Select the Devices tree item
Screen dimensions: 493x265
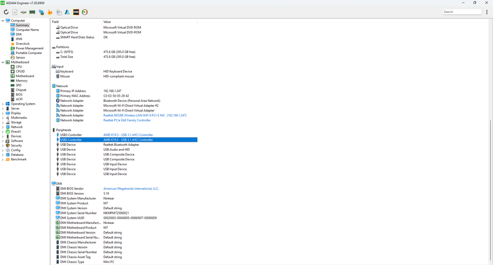tap(16, 136)
